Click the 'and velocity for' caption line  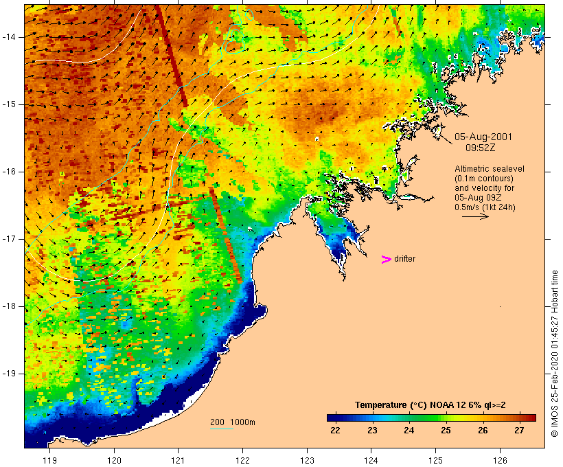tap(484, 188)
